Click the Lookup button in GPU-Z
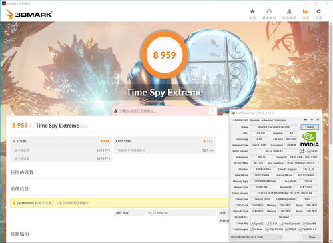The image size is (333, 243). (x=310, y=127)
